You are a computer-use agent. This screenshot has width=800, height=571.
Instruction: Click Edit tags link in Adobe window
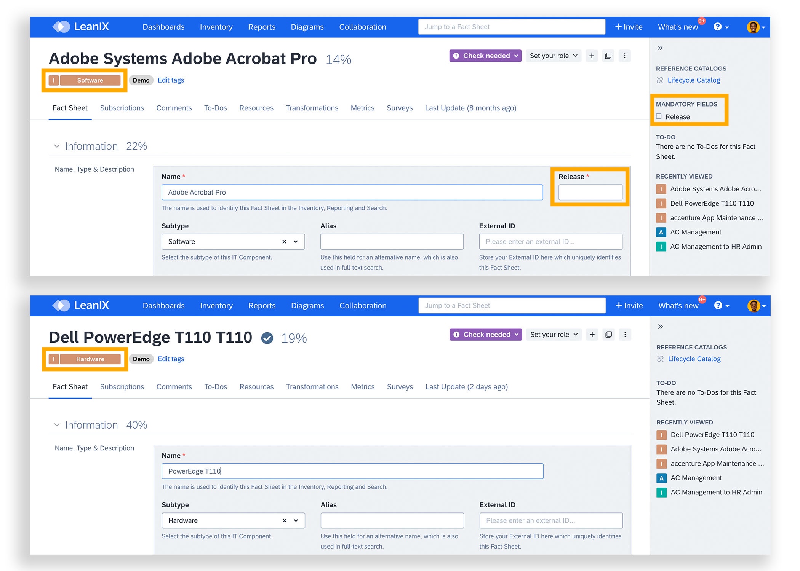pos(171,80)
